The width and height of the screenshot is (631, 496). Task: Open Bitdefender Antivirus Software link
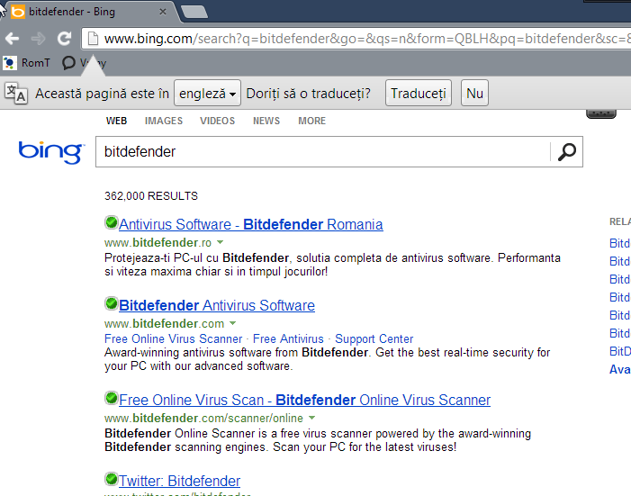coord(217,305)
